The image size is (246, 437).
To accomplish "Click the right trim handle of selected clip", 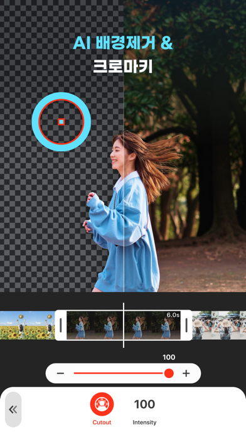I will [x=186, y=325].
